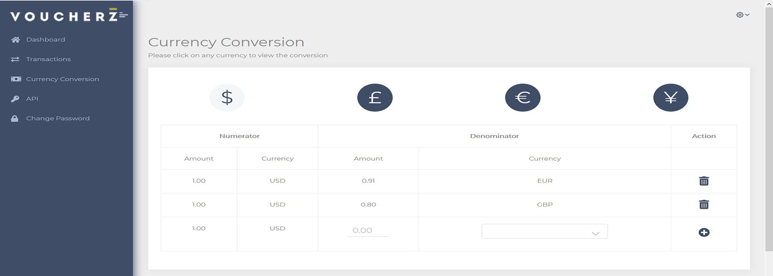Open the Dashboard page

[x=45, y=39]
